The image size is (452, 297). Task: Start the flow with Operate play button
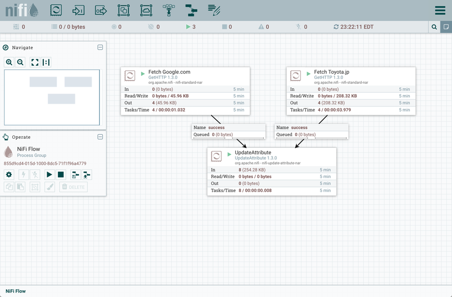coord(50,175)
